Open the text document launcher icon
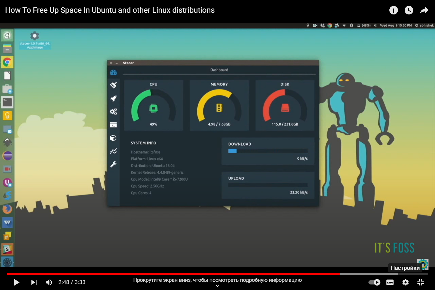435x290 pixels. [7, 76]
